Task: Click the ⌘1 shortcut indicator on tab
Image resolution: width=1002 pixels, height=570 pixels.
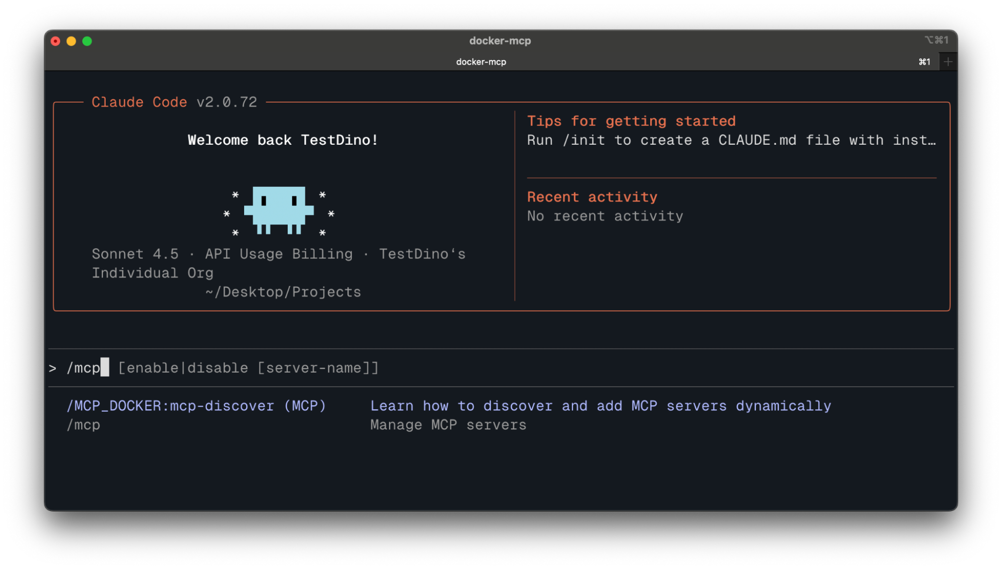Action: [x=925, y=62]
